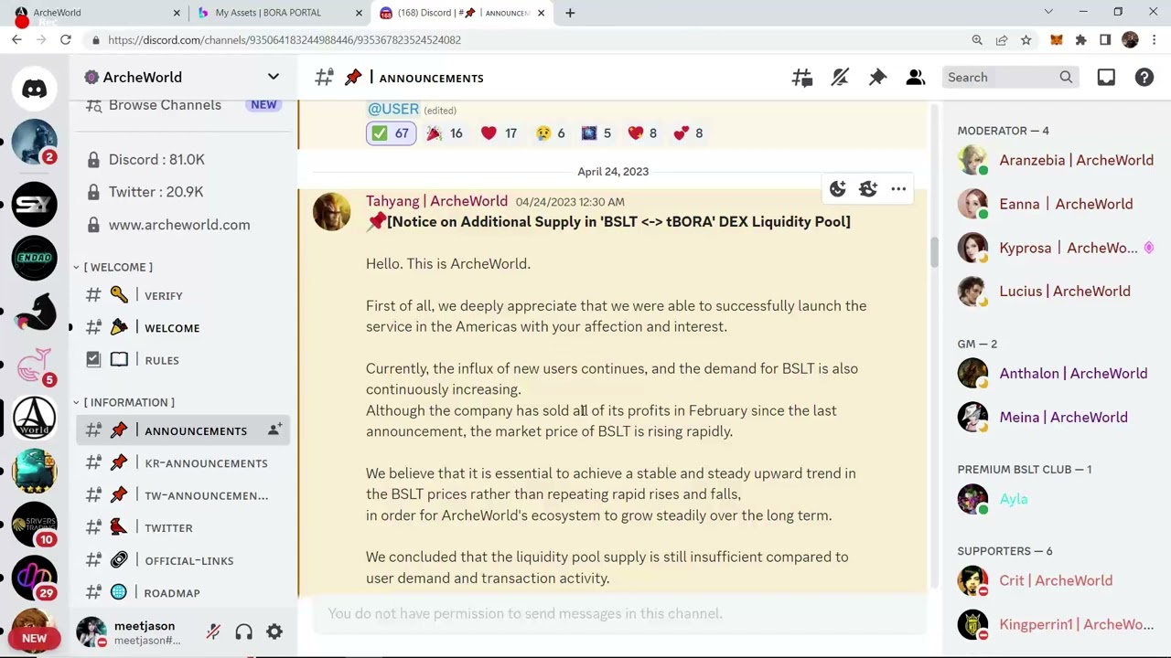The width and height of the screenshot is (1171, 658).
Task: Toggle checkmark reaction with 67
Action: point(391,133)
